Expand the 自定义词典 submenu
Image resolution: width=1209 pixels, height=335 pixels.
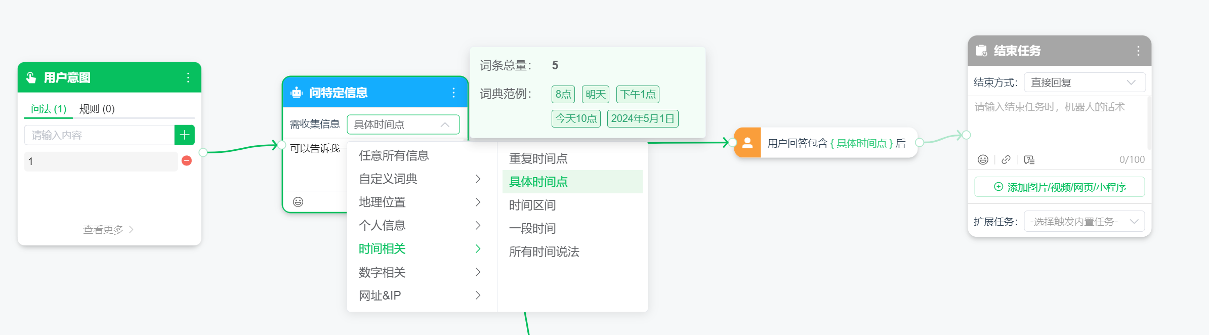tap(419, 179)
